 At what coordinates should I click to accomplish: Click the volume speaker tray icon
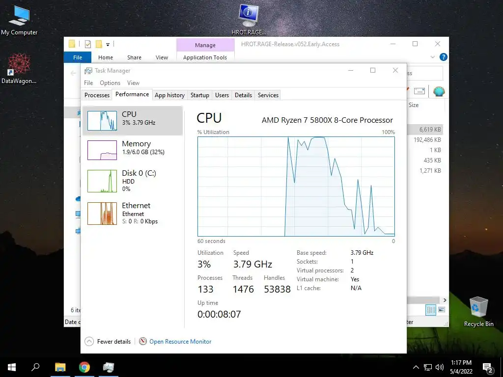tap(440, 367)
